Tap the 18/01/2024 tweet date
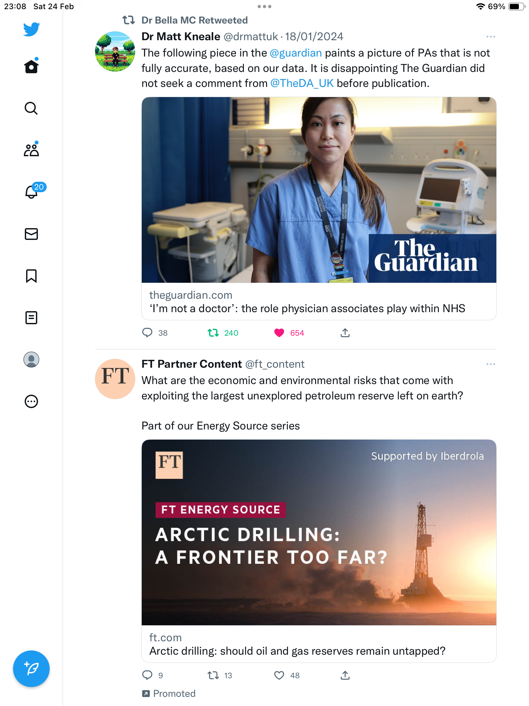The image size is (529, 706). [314, 36]
